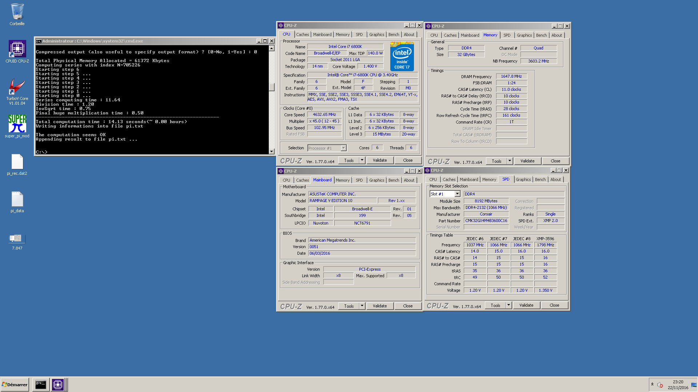The height and width of the screenshot is (392, 698).
Task: Open About tab in Mainboard window
Action: point(409,180)
